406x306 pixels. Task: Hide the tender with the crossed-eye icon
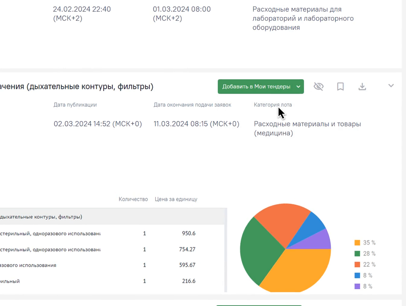point(318,87)
